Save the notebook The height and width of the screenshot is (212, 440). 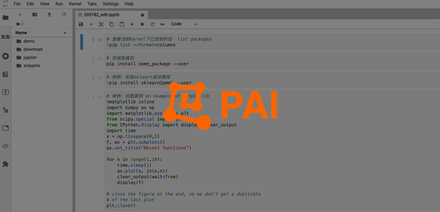tap(81, 24)
